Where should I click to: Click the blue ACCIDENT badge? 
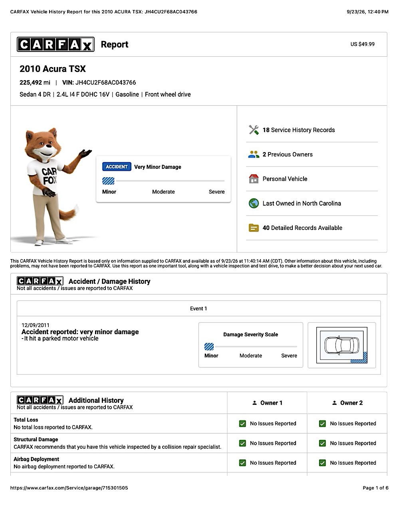point(117,167)
